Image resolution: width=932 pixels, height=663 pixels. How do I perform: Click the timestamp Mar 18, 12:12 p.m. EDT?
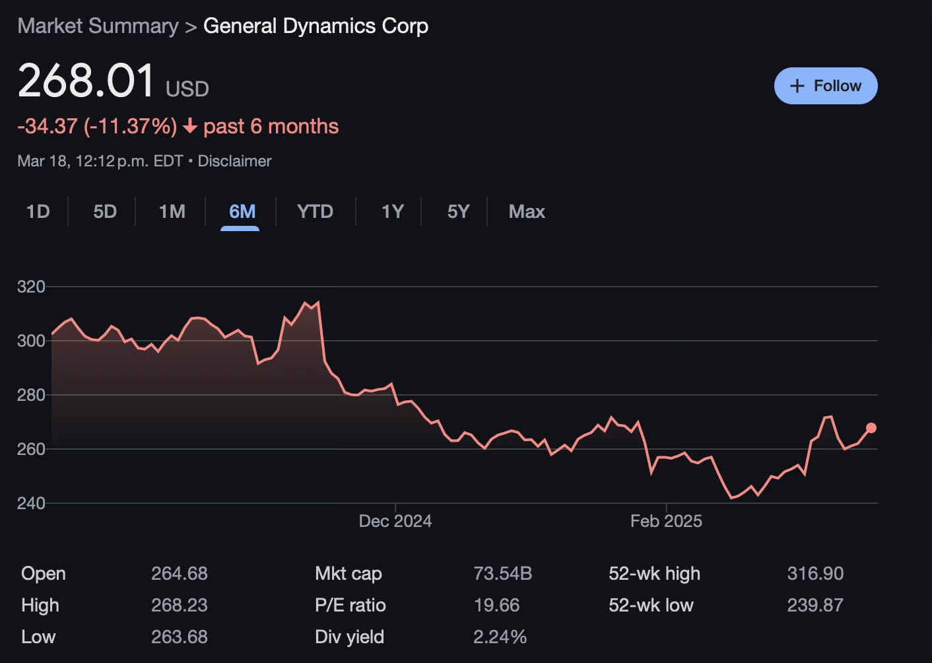point(100,161)
